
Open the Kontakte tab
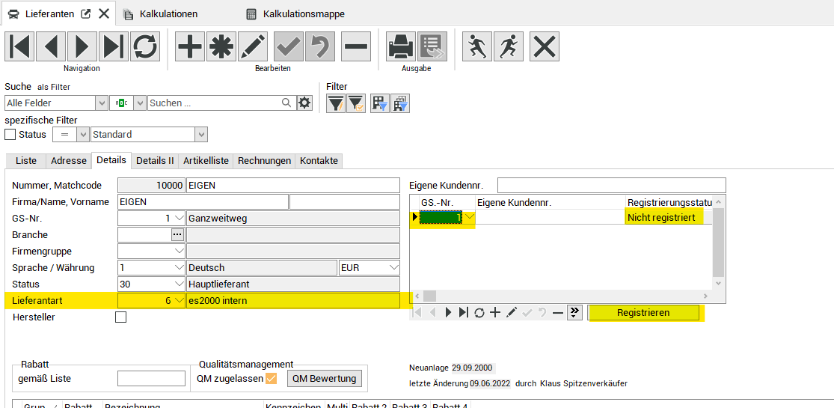click(x=319, y=161)
